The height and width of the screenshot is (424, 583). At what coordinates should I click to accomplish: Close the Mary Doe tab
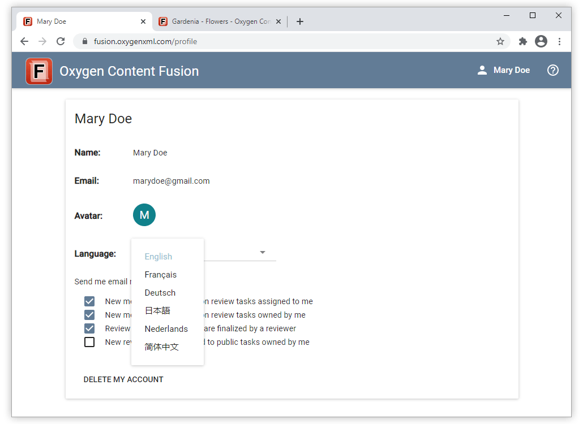(143, 21)
